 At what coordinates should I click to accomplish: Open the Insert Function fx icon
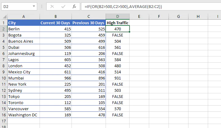(x=74, y=6)
